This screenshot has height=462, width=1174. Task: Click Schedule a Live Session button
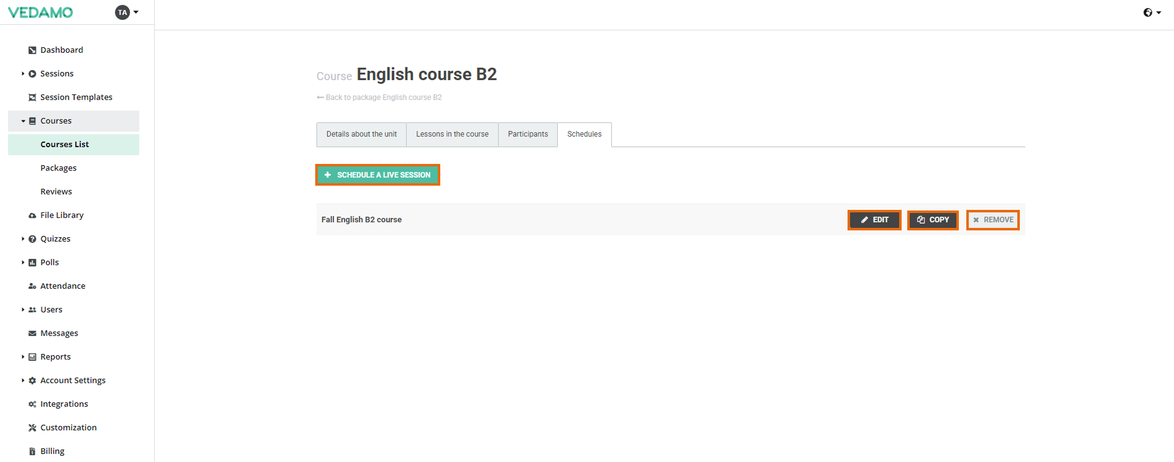(x=377, y=175)
